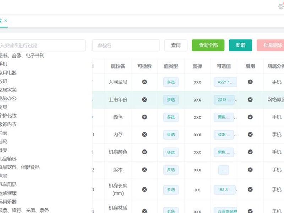Select 图书、音像、电子书刊 in category tree
This screenshot has height=213, width=284.
click(22, 55)
